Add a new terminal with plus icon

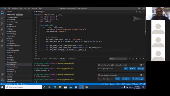[x=130, y=59]
